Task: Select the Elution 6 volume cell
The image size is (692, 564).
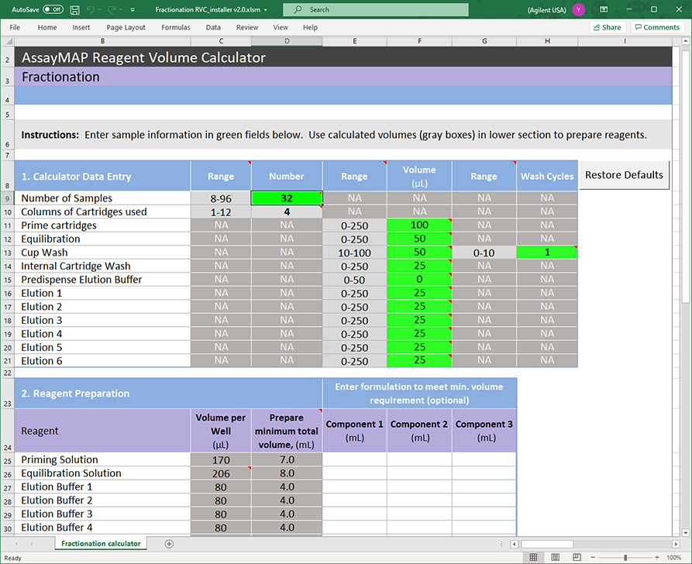Action: click(419, 360)
